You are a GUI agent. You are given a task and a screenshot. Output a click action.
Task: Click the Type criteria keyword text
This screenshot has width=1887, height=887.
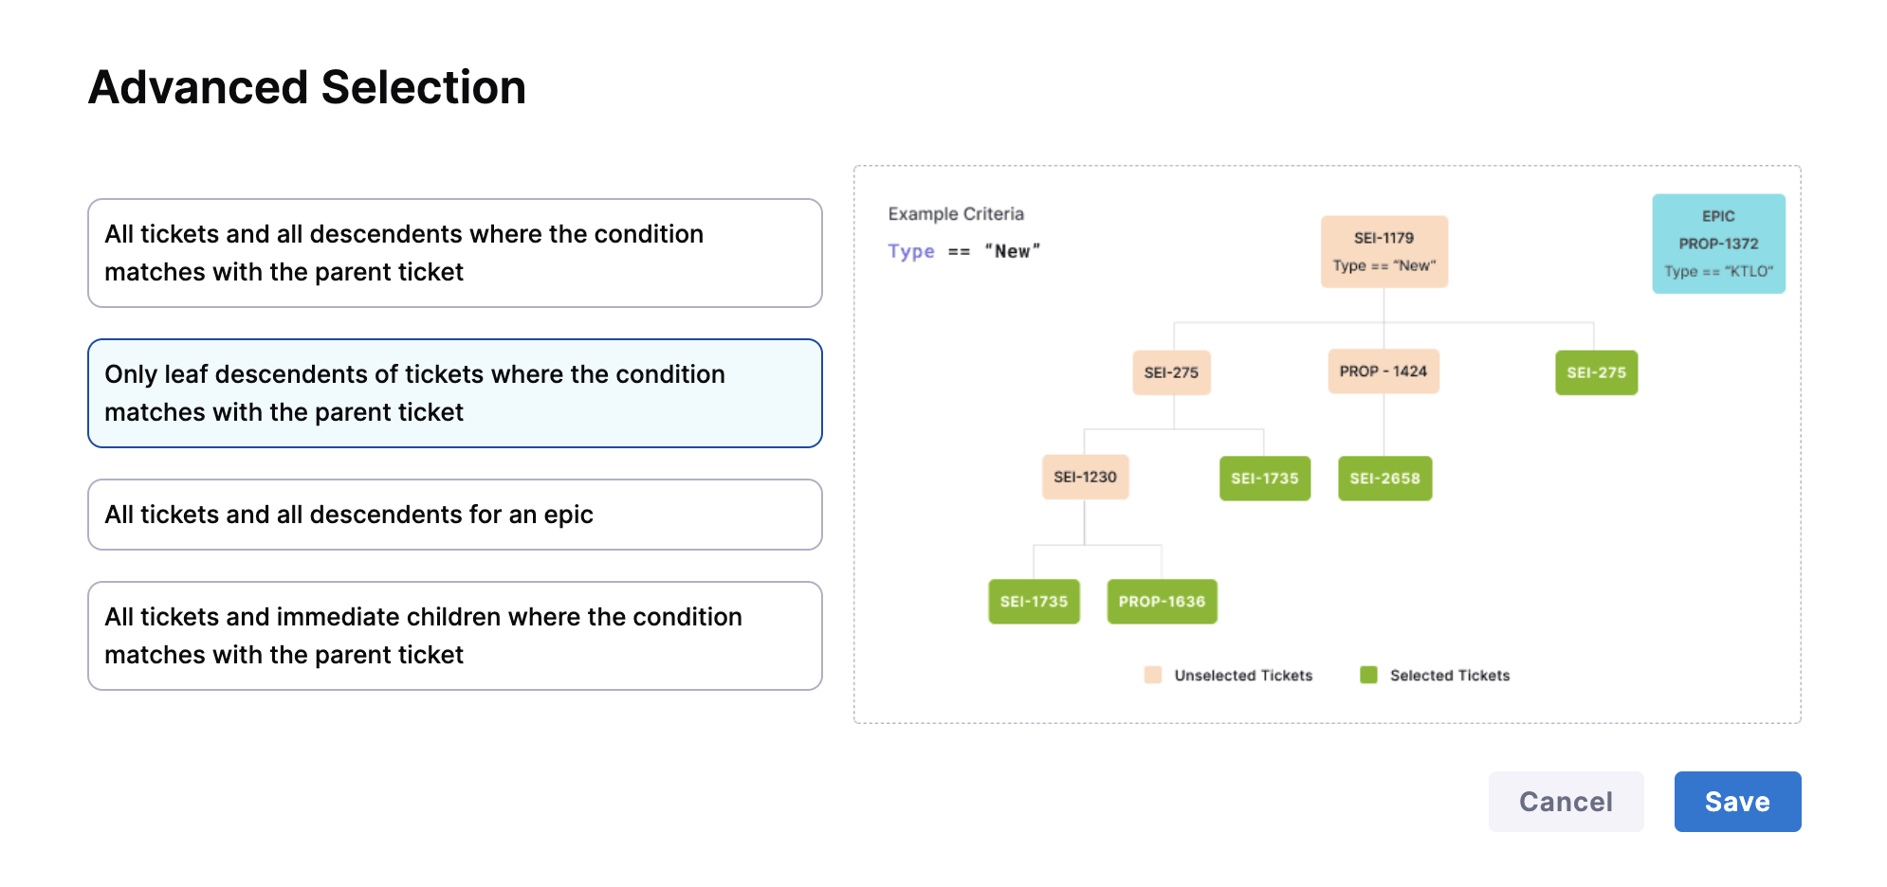pyautogui.click(x=911, y=251)
